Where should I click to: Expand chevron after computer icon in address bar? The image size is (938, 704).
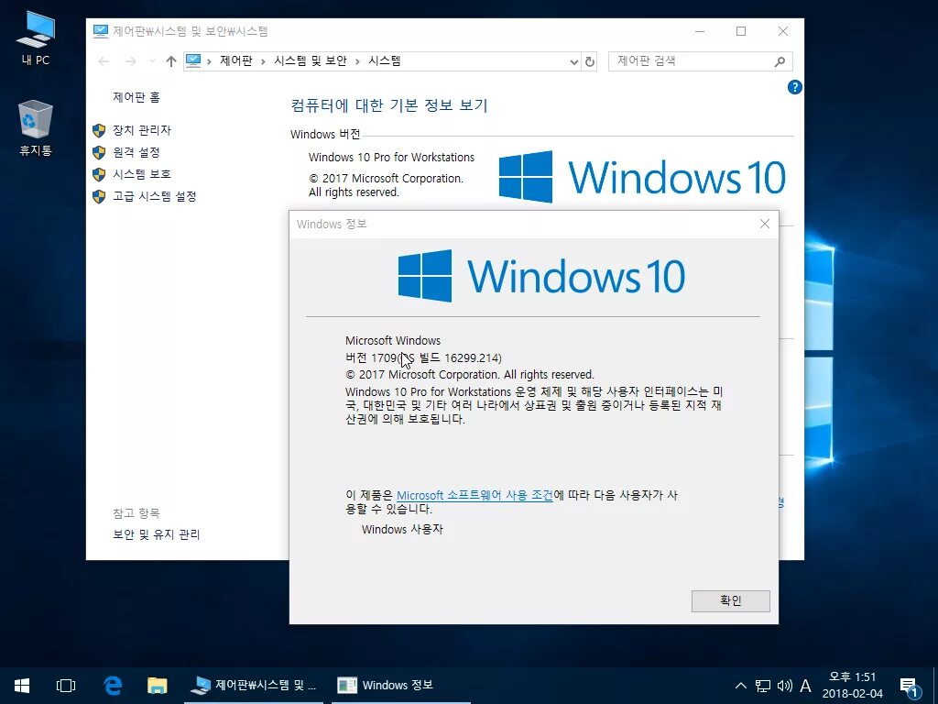pos(209,61)
